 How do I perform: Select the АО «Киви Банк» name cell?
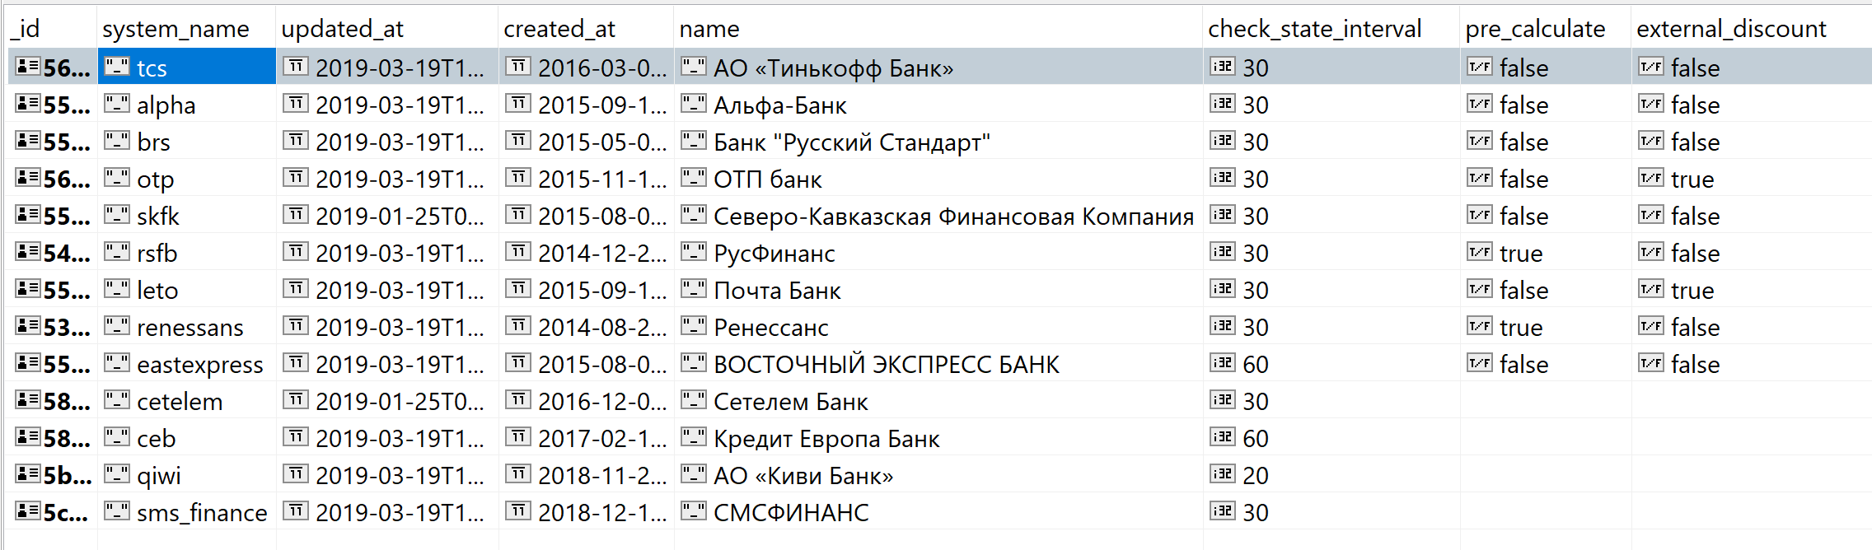point(938,475)
